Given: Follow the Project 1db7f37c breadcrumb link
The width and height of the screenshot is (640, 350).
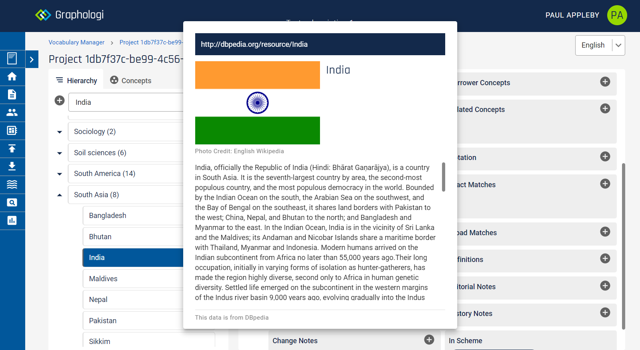Looking at the screenshot, I should pos(151,42).
